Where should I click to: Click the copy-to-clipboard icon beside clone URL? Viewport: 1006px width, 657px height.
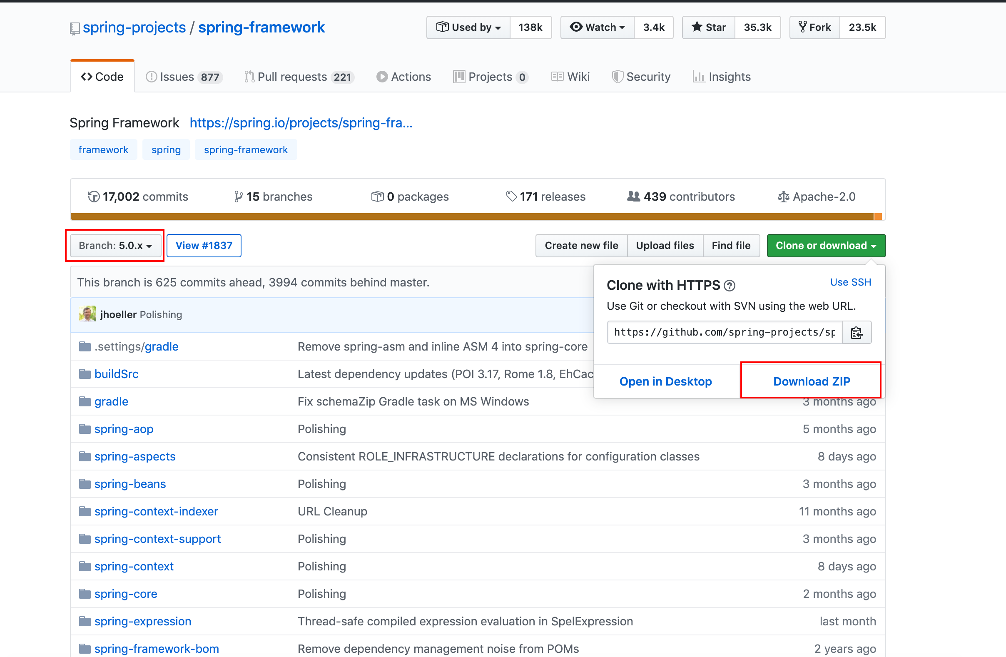click(x=857, y=332)
